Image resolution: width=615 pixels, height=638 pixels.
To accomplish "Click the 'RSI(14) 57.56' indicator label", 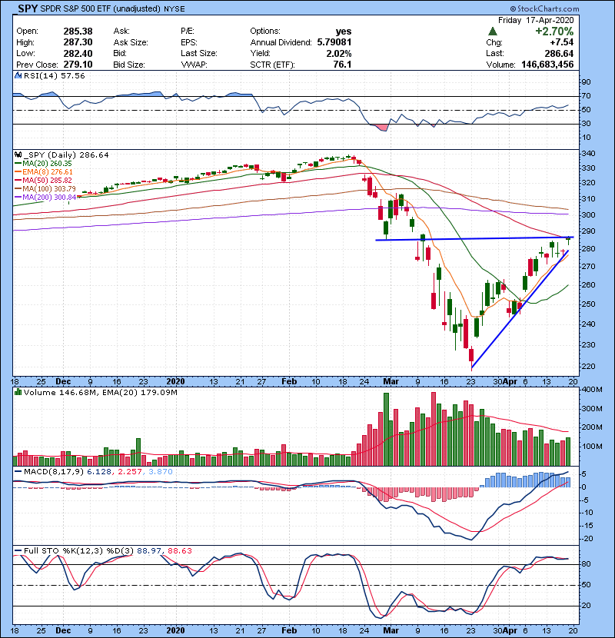I will 54,75.
